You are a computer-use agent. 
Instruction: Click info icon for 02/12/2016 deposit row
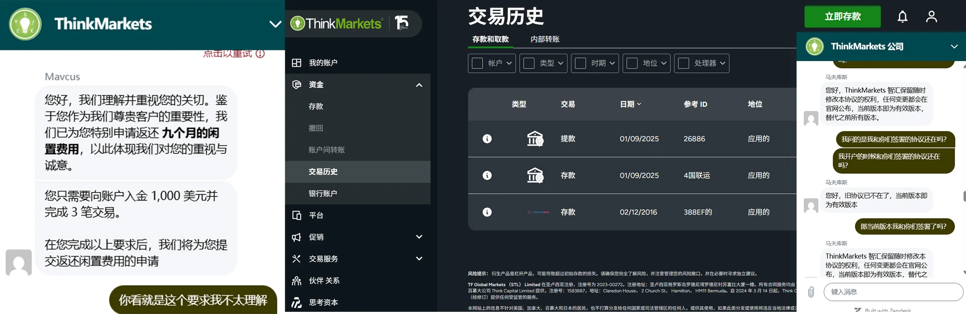click(x=487, y=212)
